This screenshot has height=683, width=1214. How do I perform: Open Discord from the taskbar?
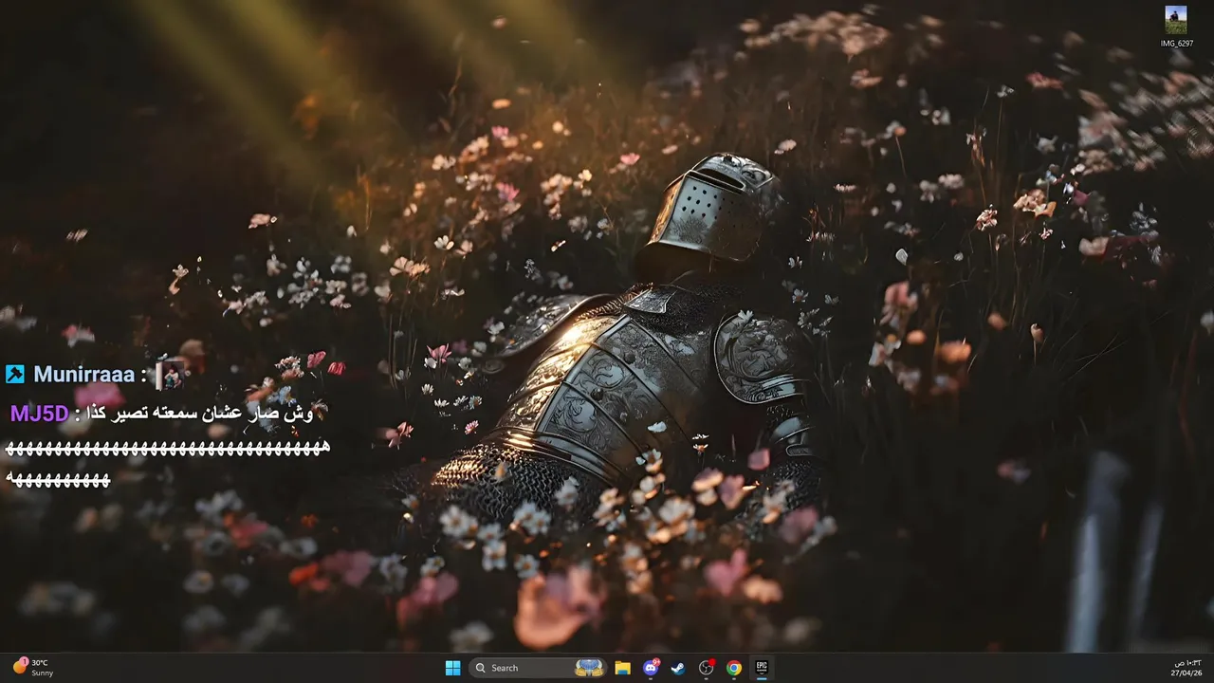tap(651, 668)
